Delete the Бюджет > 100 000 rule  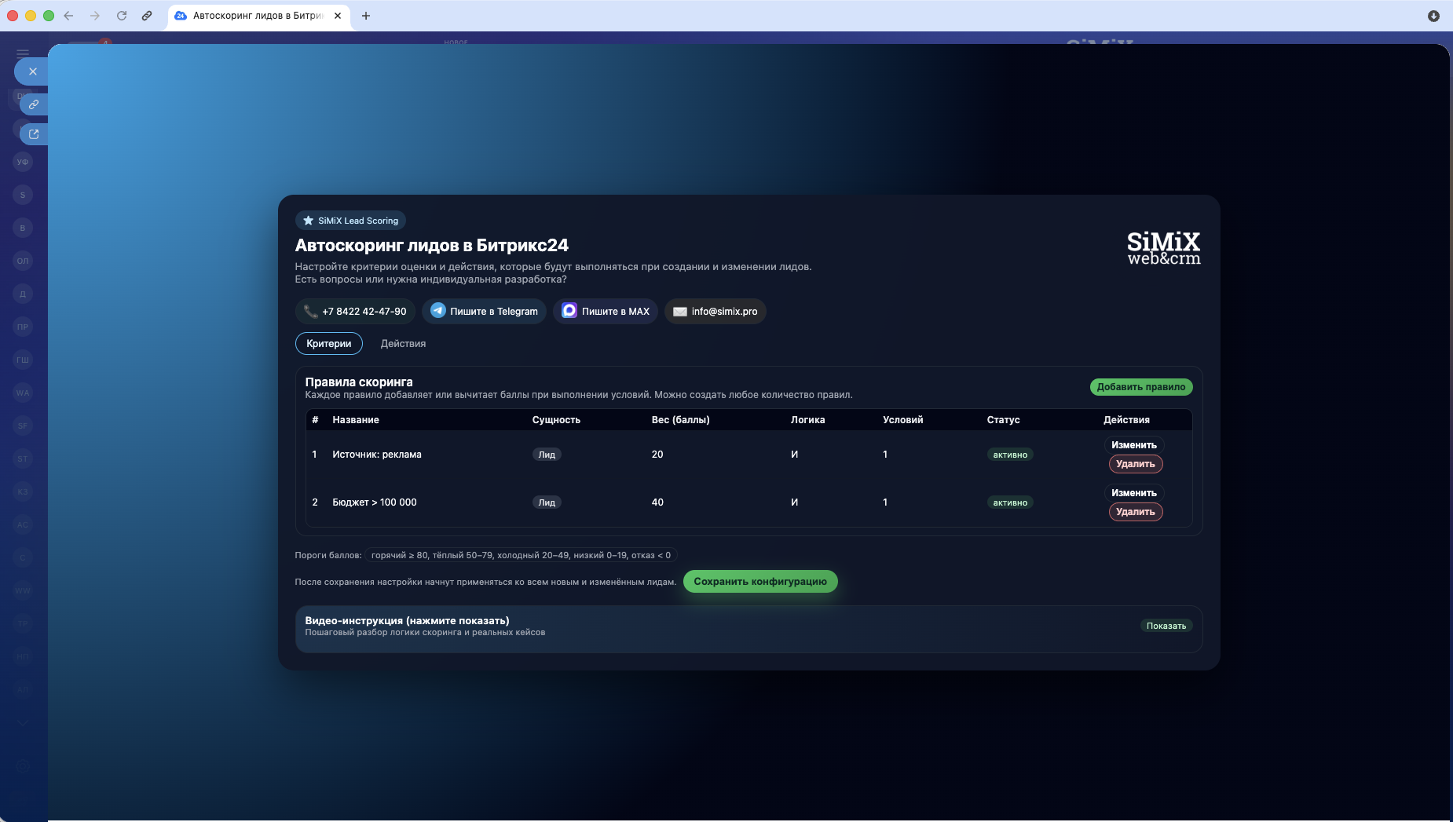coord(1136,512)
